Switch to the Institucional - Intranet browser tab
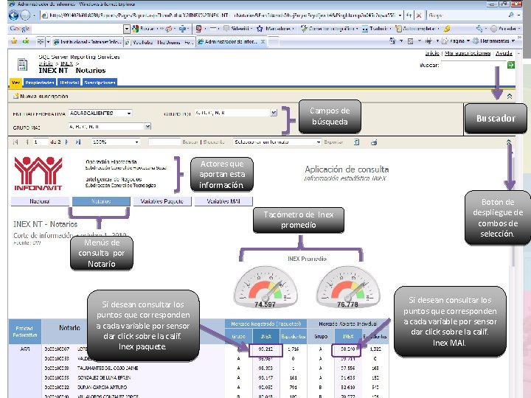The height and width of the screenshot is (398, 531). point(87,42)
